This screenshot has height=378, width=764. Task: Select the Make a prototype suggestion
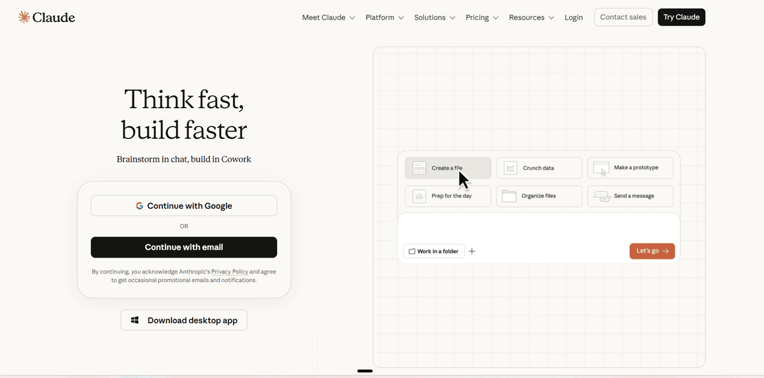point(630,168)
